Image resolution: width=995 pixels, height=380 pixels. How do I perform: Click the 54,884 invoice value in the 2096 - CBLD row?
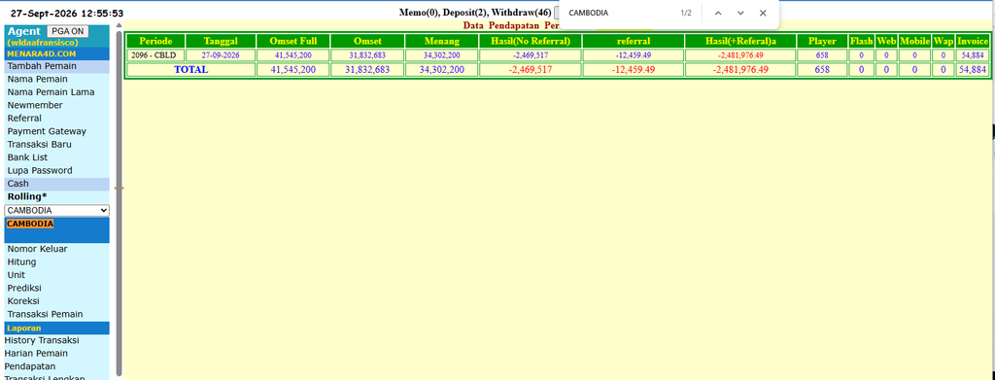972,55
